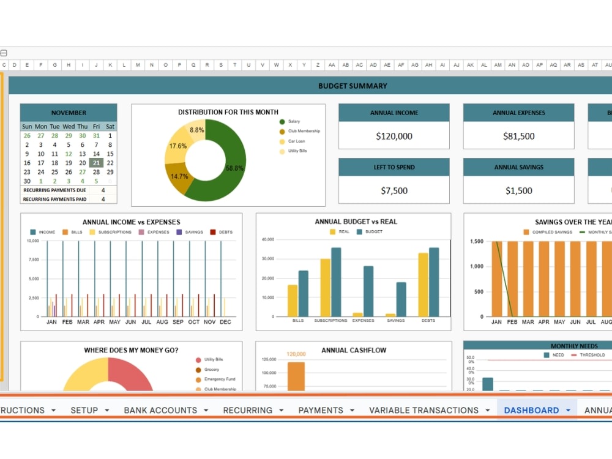Click the $1,500 annual savings value

[519, 190]
